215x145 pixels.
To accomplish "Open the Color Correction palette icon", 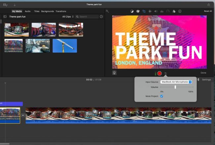I will (138, 11).
